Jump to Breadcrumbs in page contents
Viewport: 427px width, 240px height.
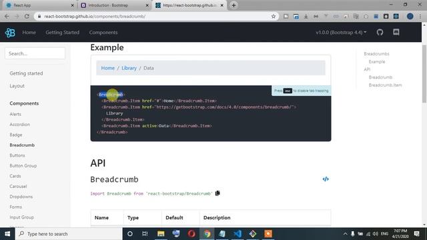pos(376,54)
